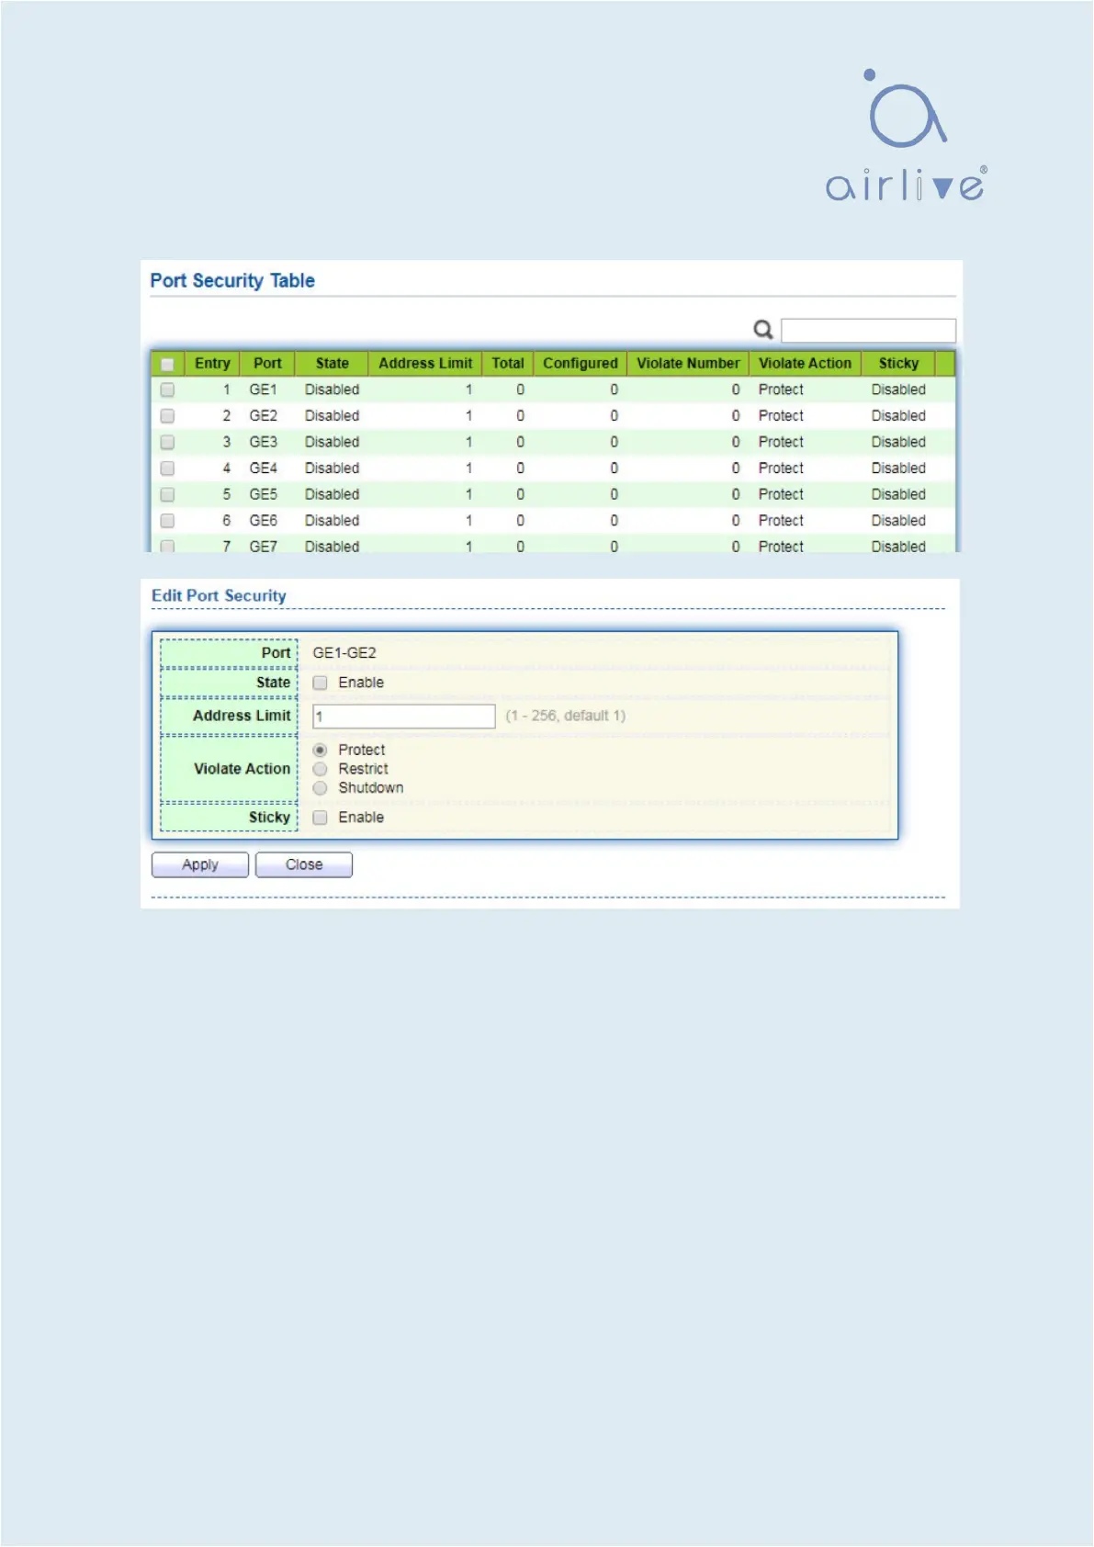Toggle the select-all header checkbox
The width and height of the screenshot is (1094, 1547).
tap(167, 364)
